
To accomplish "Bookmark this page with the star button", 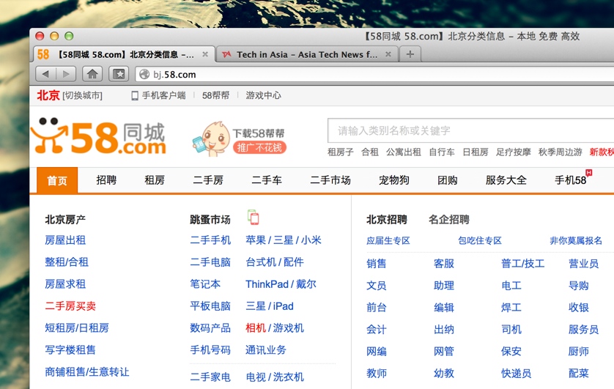I will [119, 73].
